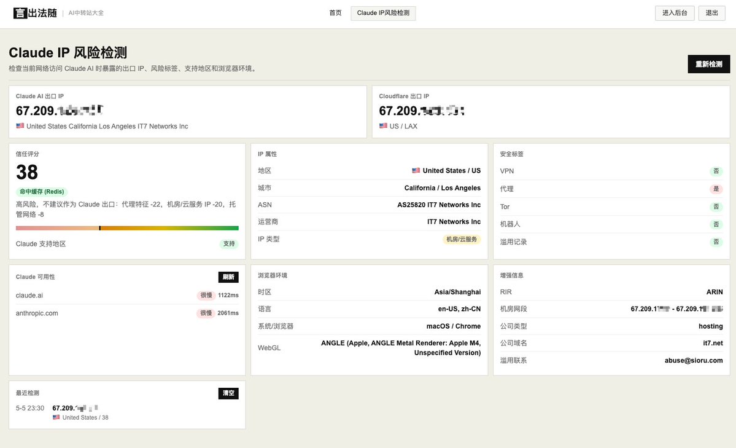Click the 机房/云服务 IP type badge
736x448 pixels.
point(462,239)
